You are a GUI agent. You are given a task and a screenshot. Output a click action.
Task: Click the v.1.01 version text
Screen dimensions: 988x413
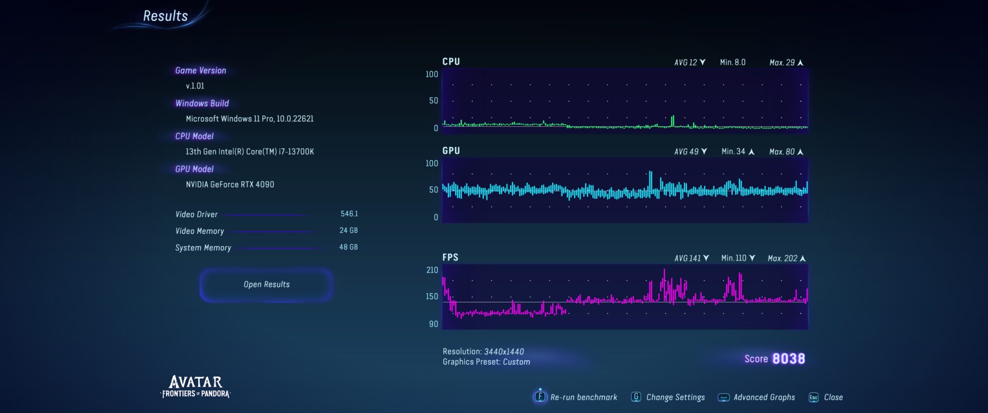tap(195, 86)
